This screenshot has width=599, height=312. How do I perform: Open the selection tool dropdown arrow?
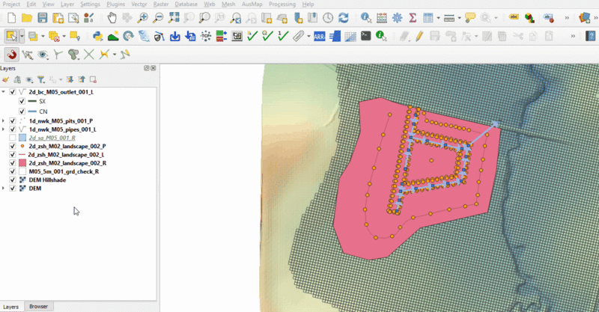tap(22, 35)
